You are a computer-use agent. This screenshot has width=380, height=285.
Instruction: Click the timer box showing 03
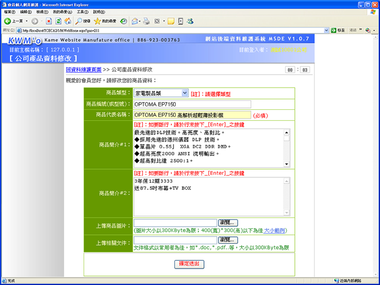pos(305,70)
